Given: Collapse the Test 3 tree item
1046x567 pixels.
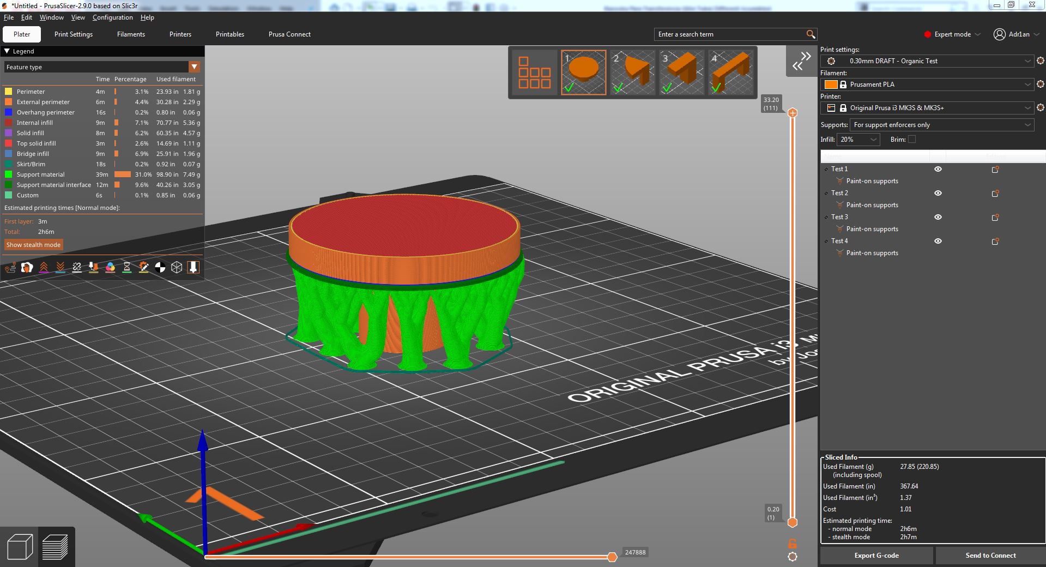Looking at the screenshot, I should click(826, 218).
